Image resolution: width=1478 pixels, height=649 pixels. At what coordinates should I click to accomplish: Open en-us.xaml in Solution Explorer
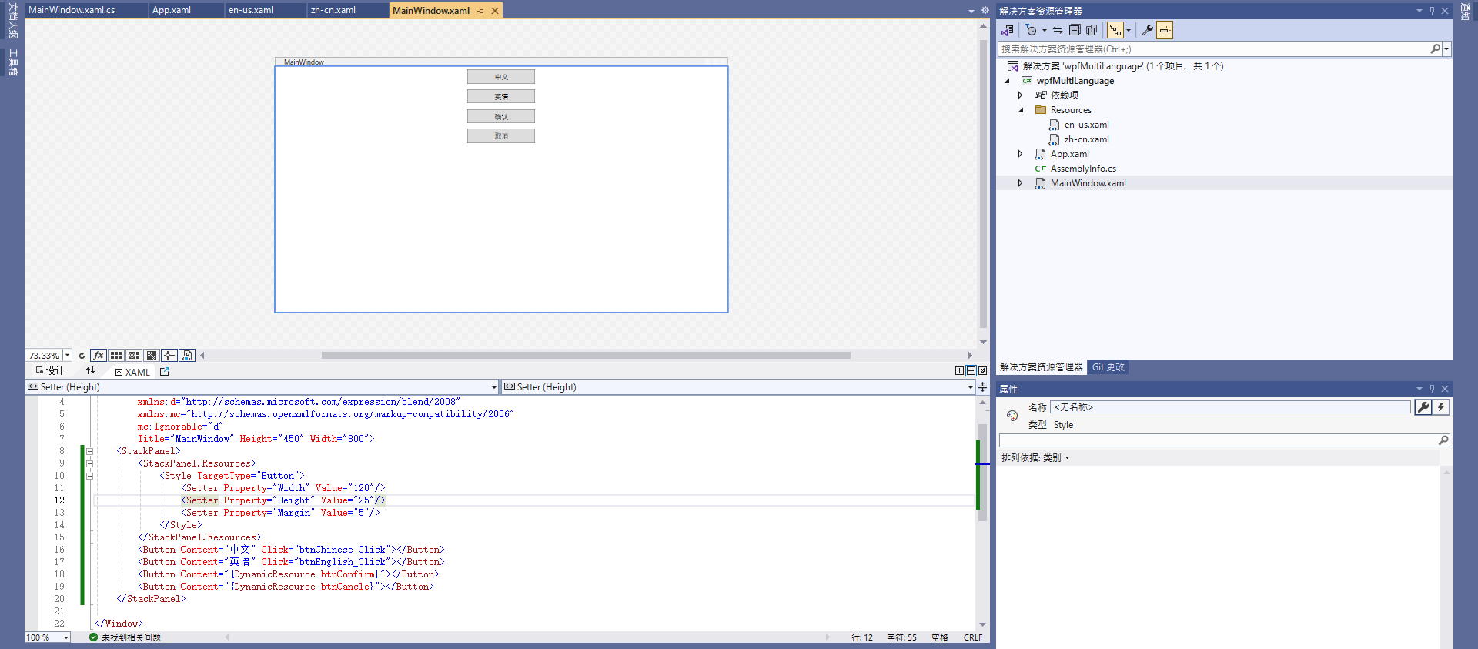[x=1086, y=125]
